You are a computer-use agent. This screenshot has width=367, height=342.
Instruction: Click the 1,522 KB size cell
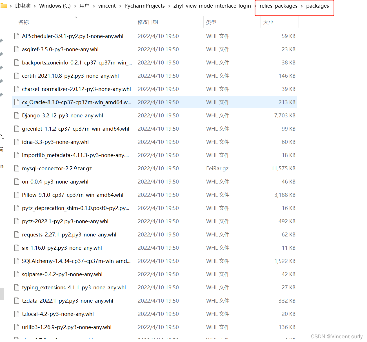click(x=285, y=261)
